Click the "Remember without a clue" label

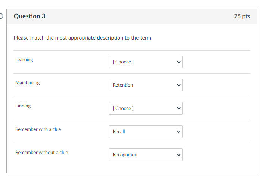click(x=41, y=153)
